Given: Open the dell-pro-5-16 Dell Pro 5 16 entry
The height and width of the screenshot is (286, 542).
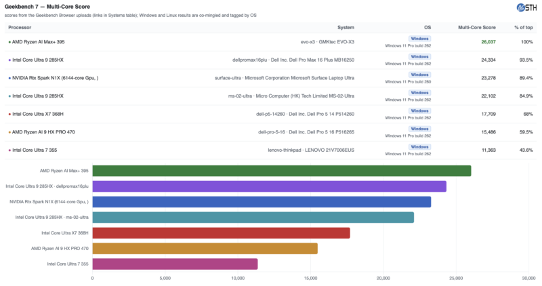Looking at the screenshot, I should (306, 131).
